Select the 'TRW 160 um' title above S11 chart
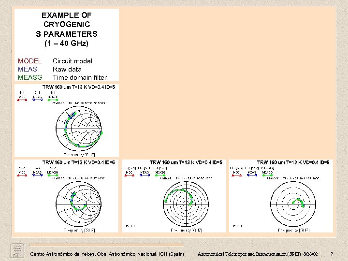Image resolution: width=348 pixels, height=261 pixels. (x=79, y=87)
